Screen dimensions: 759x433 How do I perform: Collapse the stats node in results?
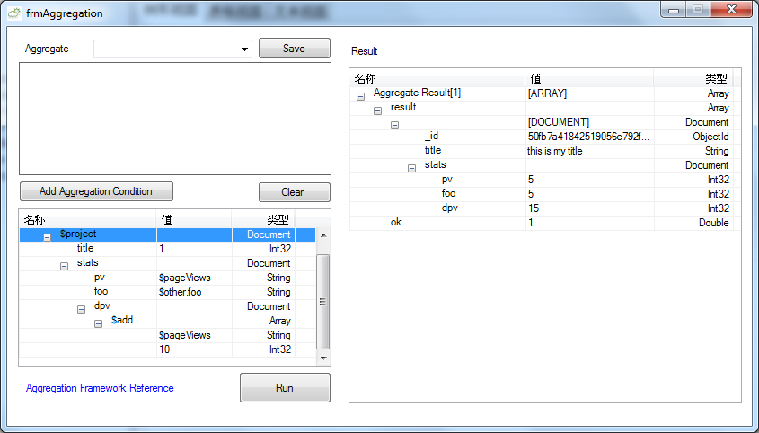pyautogui.click(x=411, y=169)
